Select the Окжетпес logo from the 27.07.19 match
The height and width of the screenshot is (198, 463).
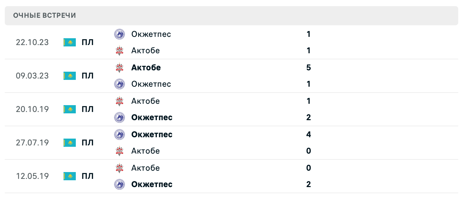(x=120, y=135)
